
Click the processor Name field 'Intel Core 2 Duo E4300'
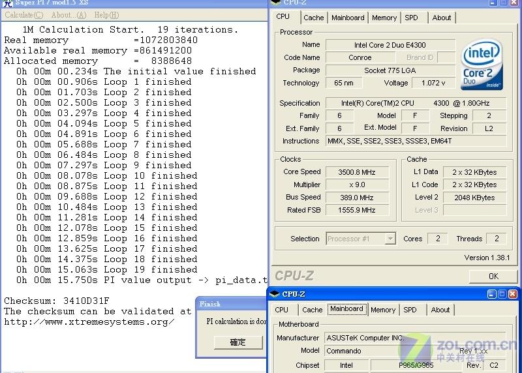coord(390,45)
